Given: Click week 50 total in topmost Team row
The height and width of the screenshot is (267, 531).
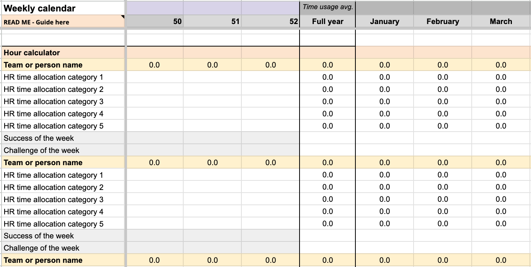Looking at the screenshot, I should 155,65.
